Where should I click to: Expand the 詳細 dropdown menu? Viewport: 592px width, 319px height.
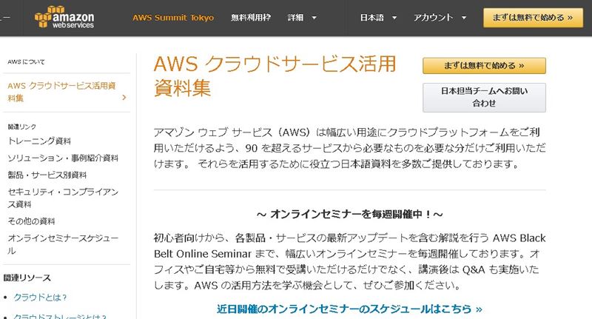[x=302, y=18]
